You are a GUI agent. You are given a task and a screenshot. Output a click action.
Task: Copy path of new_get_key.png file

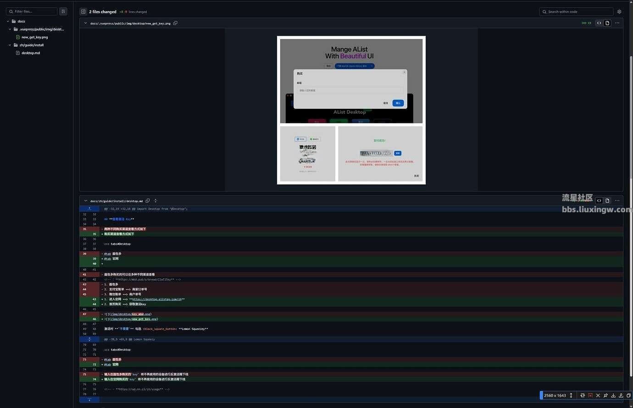(175, 23)
